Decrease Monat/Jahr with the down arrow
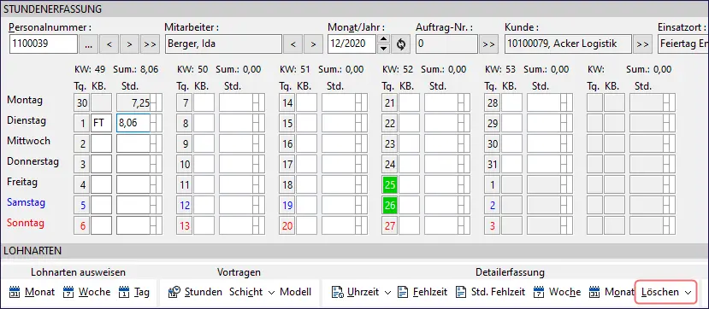The height and width of the screenshot is (309, 709). [383, 49]
